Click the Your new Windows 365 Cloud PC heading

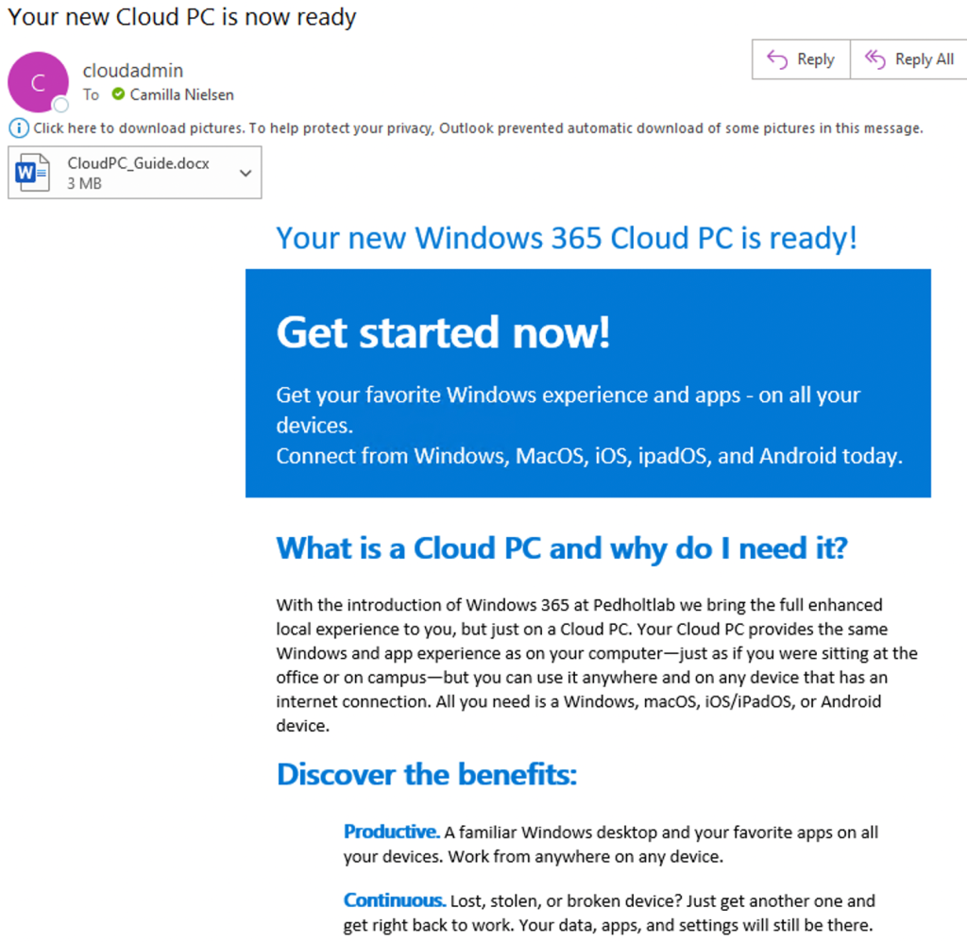coord(567,238)
